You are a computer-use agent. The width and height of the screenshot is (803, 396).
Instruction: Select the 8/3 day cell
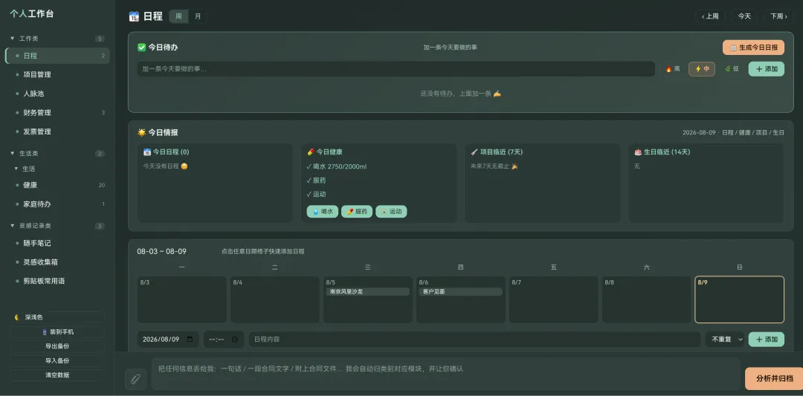(x=182, y=300)
